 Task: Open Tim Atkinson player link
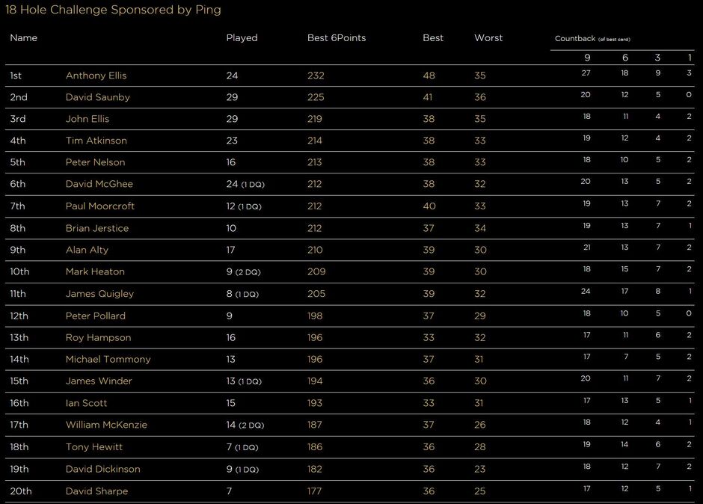(x=96, y=141)
